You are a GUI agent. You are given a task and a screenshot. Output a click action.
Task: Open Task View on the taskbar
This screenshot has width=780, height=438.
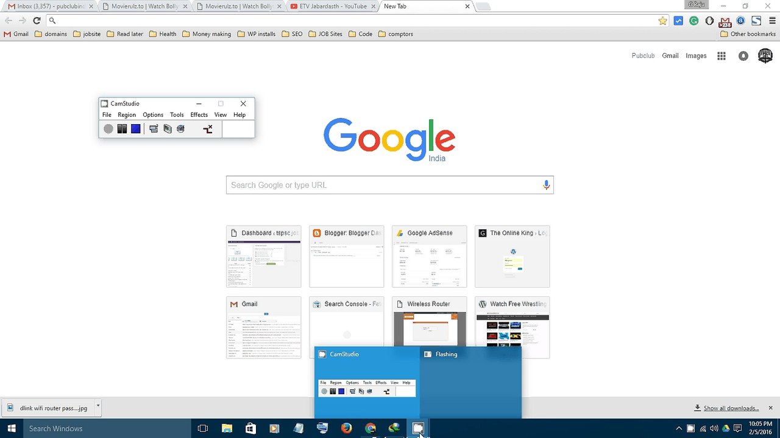pyautogui.click(x=203, y=428)
